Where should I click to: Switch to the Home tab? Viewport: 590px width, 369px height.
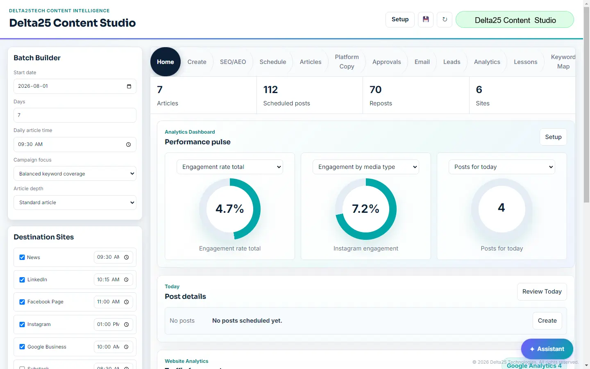[166, 62]
